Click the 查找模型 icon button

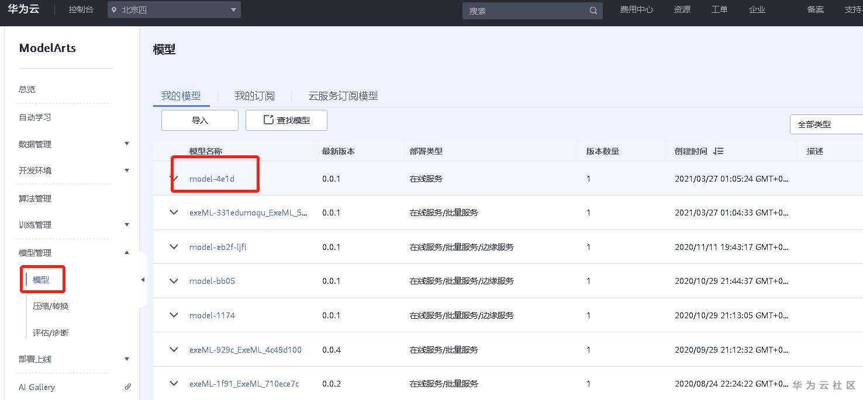268,120
